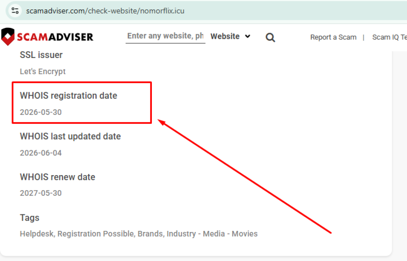Select the 'Tags' heading
Screen dimensions: 407x261
[30, 218]
